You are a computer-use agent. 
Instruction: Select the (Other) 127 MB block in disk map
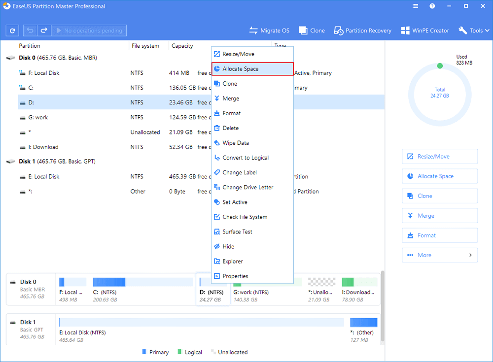[363, 330]
